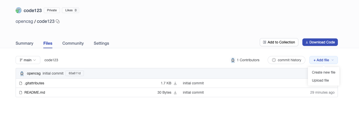Click Add to Collection button
Viewport: 359px width, 119px height.
[279, 42]
